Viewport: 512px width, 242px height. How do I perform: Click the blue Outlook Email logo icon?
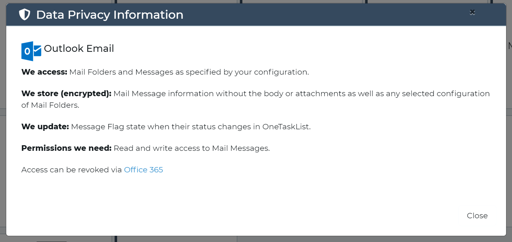31,51
